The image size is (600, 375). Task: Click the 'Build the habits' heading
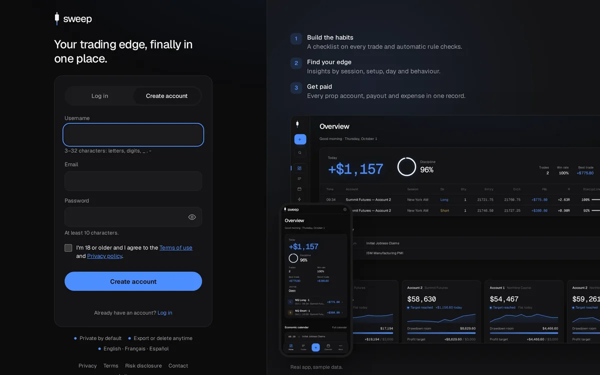330,37
